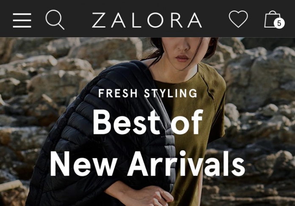Viewport: 295px width, 206px height.
Task: Click the letter Z of the ZALORA wordmark
Action: [99, 20]
